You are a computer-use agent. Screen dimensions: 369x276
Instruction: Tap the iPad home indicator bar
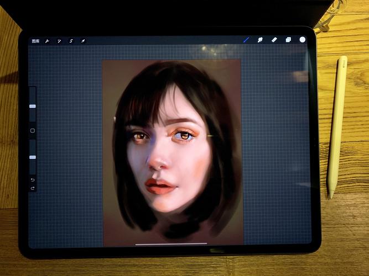171,243
